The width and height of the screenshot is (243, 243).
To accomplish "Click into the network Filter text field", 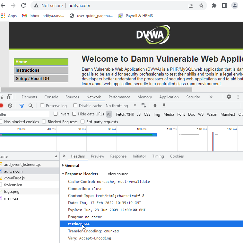I will pos(25,114).
